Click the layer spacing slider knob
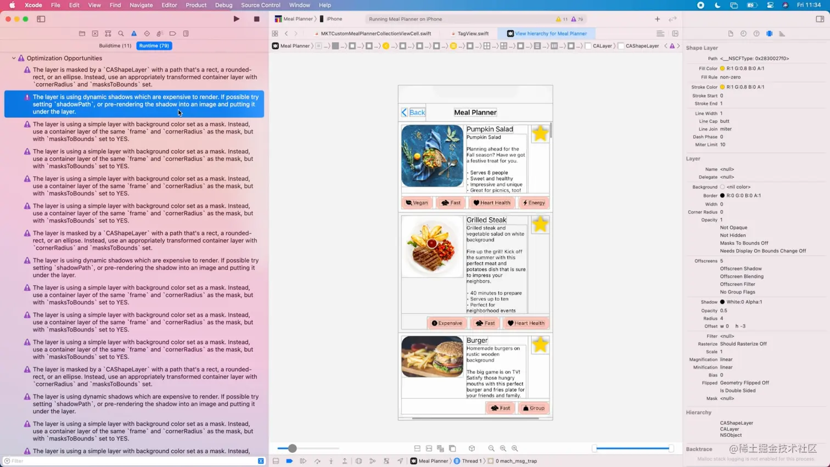This screenshot has height=467, width=830. [293, 448]
